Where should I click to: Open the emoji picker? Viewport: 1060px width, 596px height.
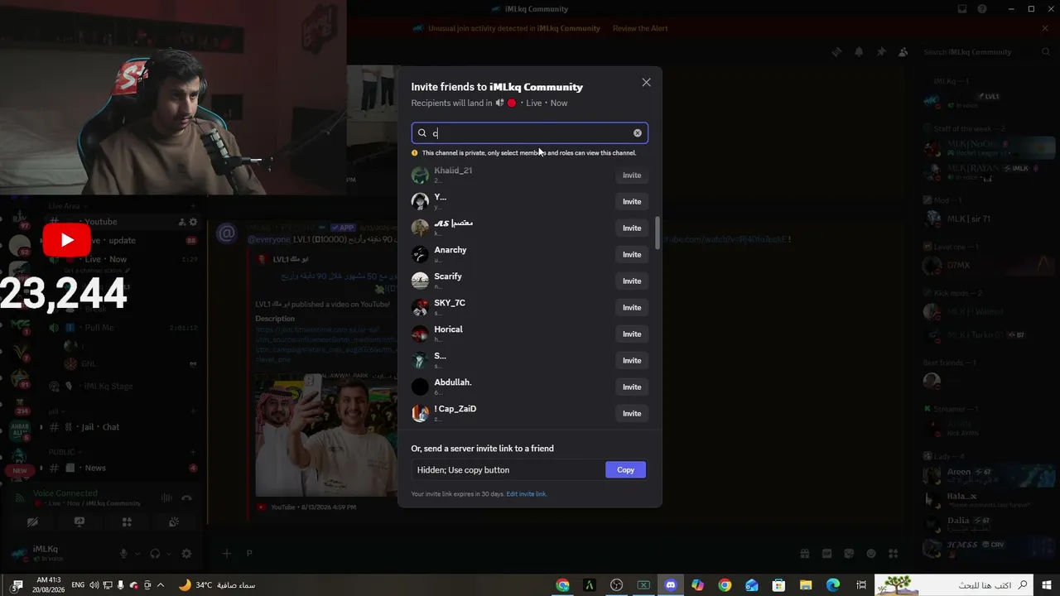pos(871,554)
